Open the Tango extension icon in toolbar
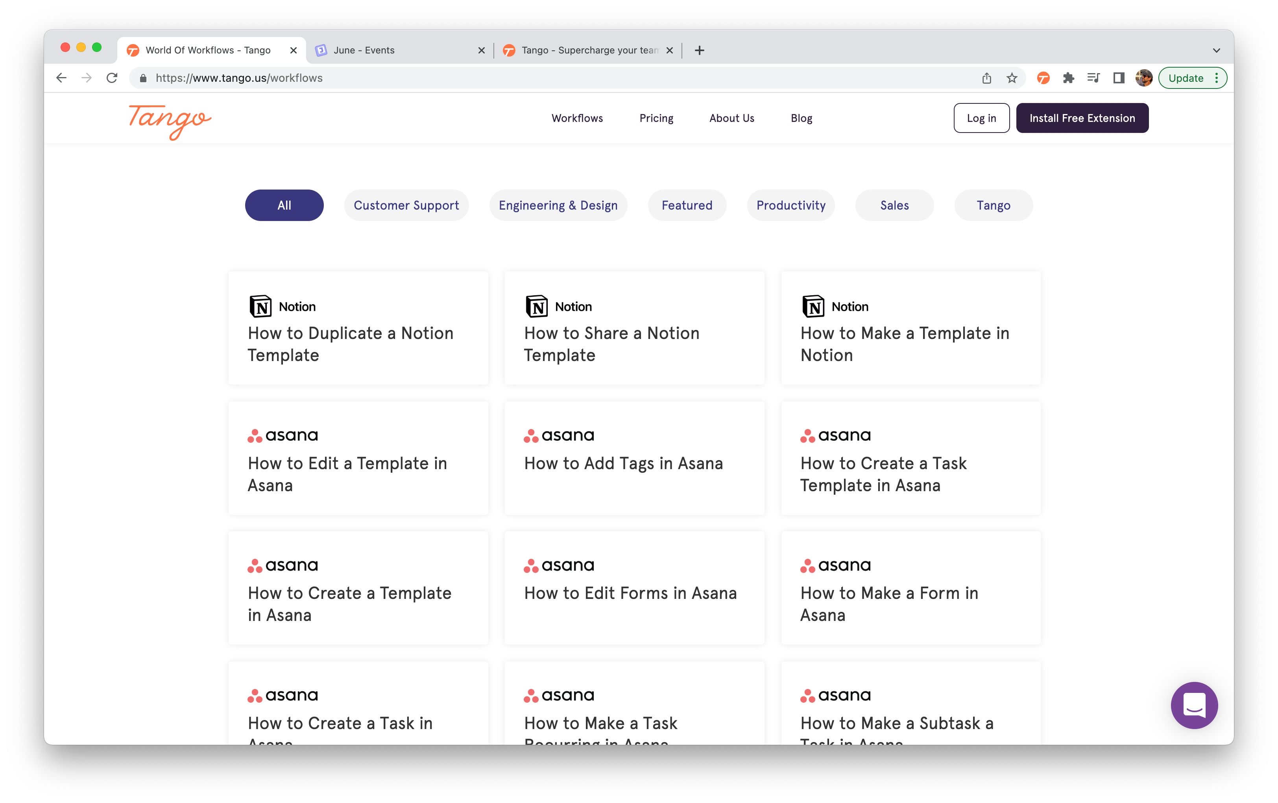The image size is (1278, 803). [x=1043, y=78]
